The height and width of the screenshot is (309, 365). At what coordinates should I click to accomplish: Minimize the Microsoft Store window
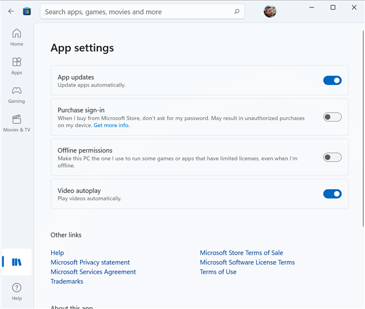pyautogui.click(x=311, y=7)
